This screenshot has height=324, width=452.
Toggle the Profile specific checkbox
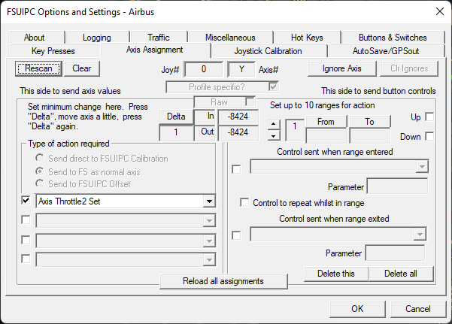(x=273, y=86)
